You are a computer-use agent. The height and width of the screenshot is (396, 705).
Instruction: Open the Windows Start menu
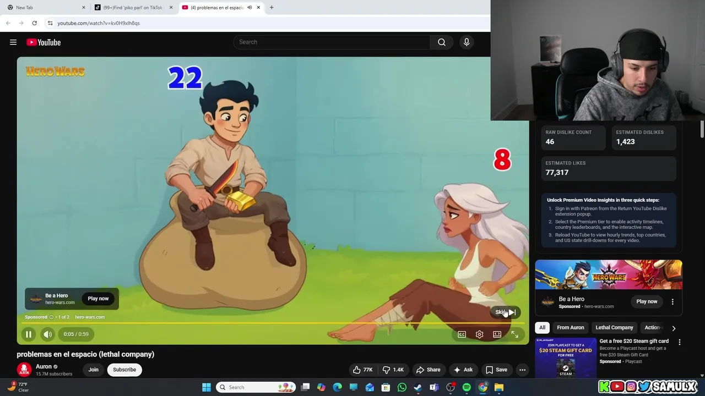207,387
